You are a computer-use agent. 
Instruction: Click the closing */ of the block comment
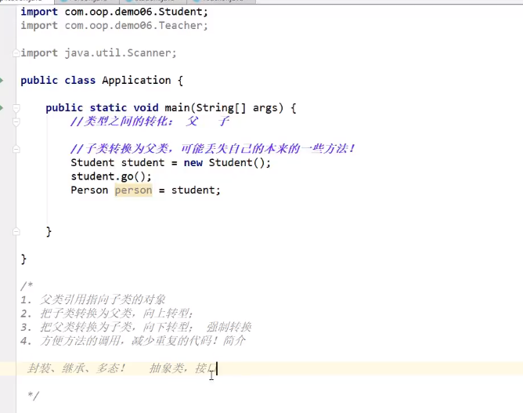[34, 396]
